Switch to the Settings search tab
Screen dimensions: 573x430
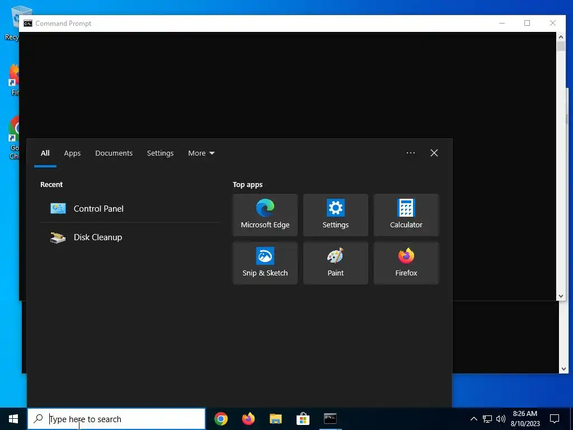(160, 153)
